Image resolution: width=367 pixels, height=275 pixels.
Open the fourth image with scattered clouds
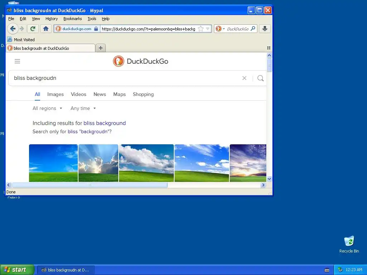point(202,163)
